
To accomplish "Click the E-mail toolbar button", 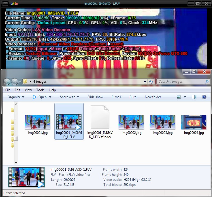I will coord(116,97).
